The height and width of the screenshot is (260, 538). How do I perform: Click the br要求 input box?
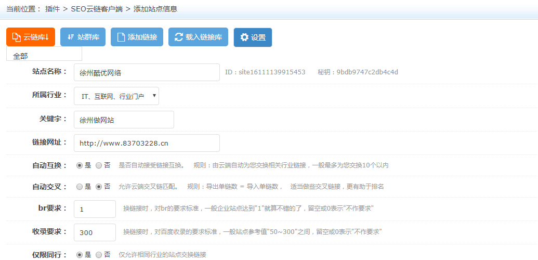tap(95, 209)
